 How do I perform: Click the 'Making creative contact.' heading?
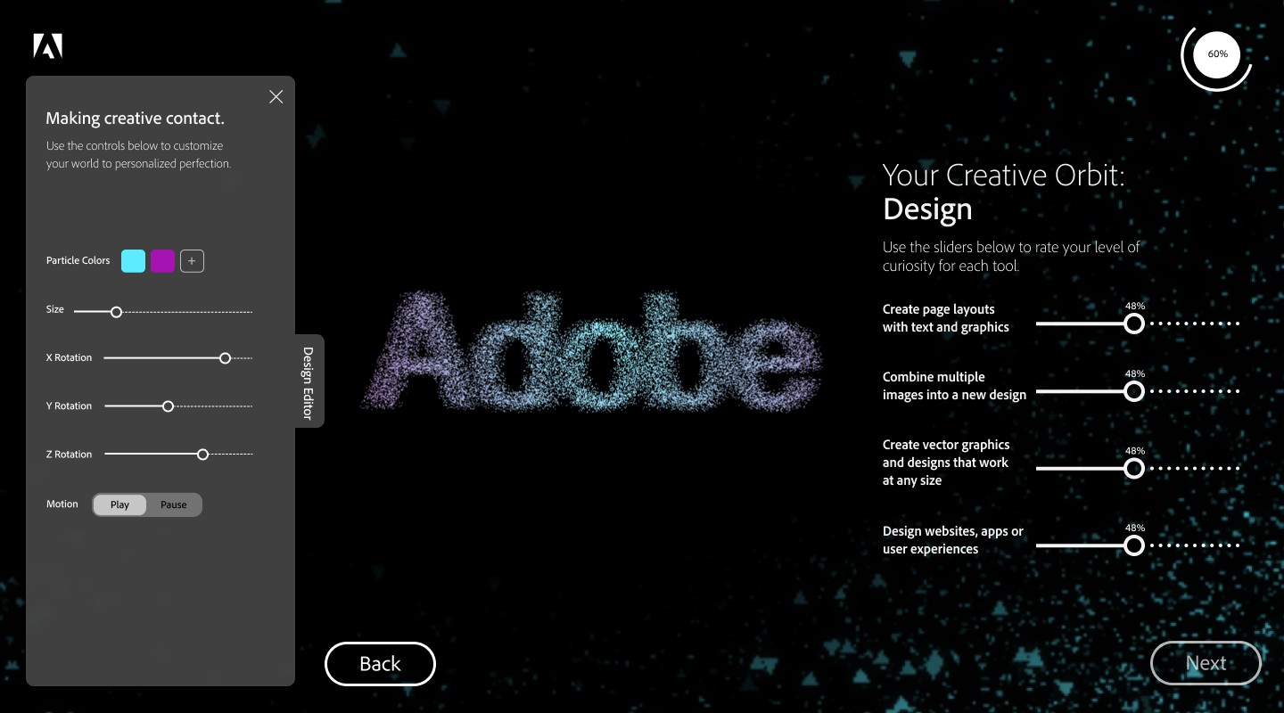[135, 119]
